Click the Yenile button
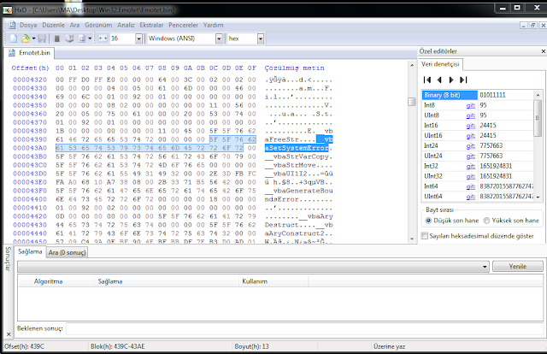The image size is (547, 354). coord(518,267)
